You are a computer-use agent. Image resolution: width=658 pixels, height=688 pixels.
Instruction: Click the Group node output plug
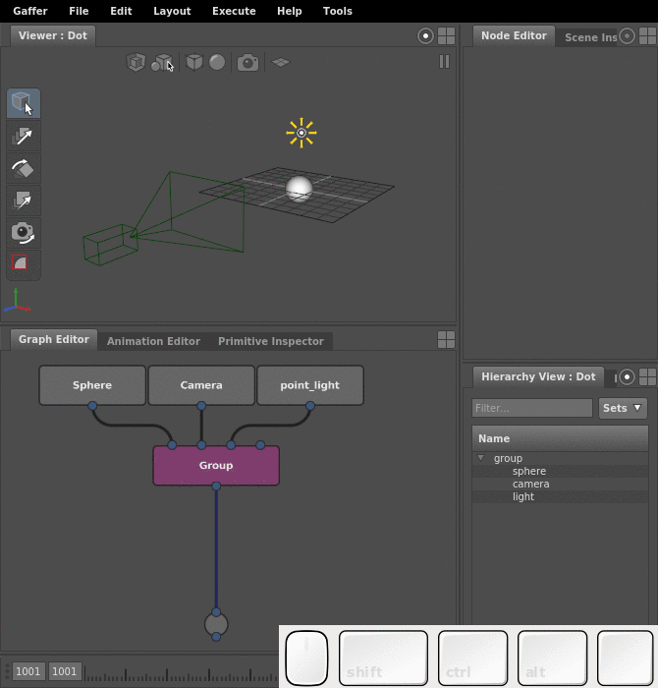pyautogui.click(x=216, y=486)
